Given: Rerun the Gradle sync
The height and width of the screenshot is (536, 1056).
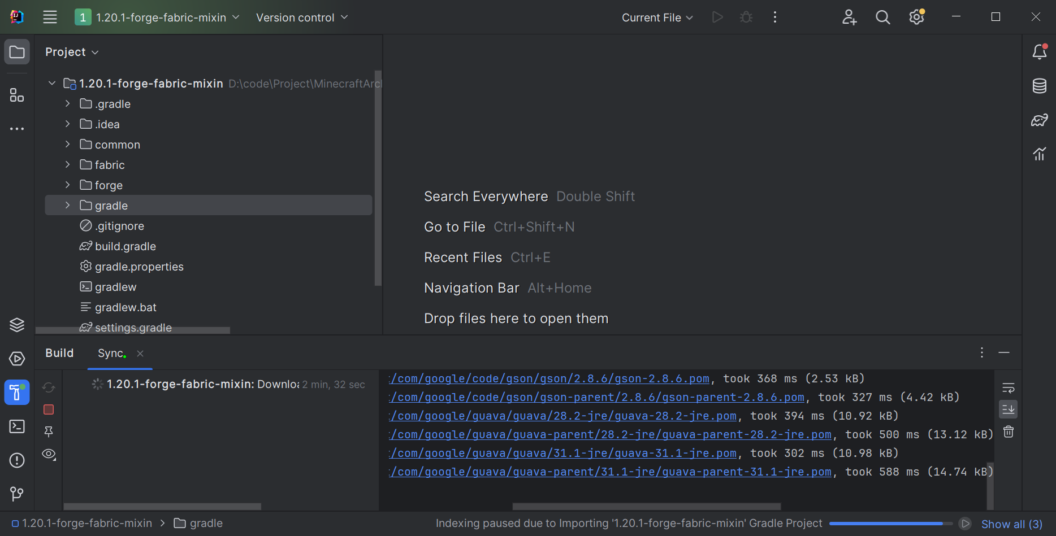Looking at the screenshot, I should tap(49, 387).
